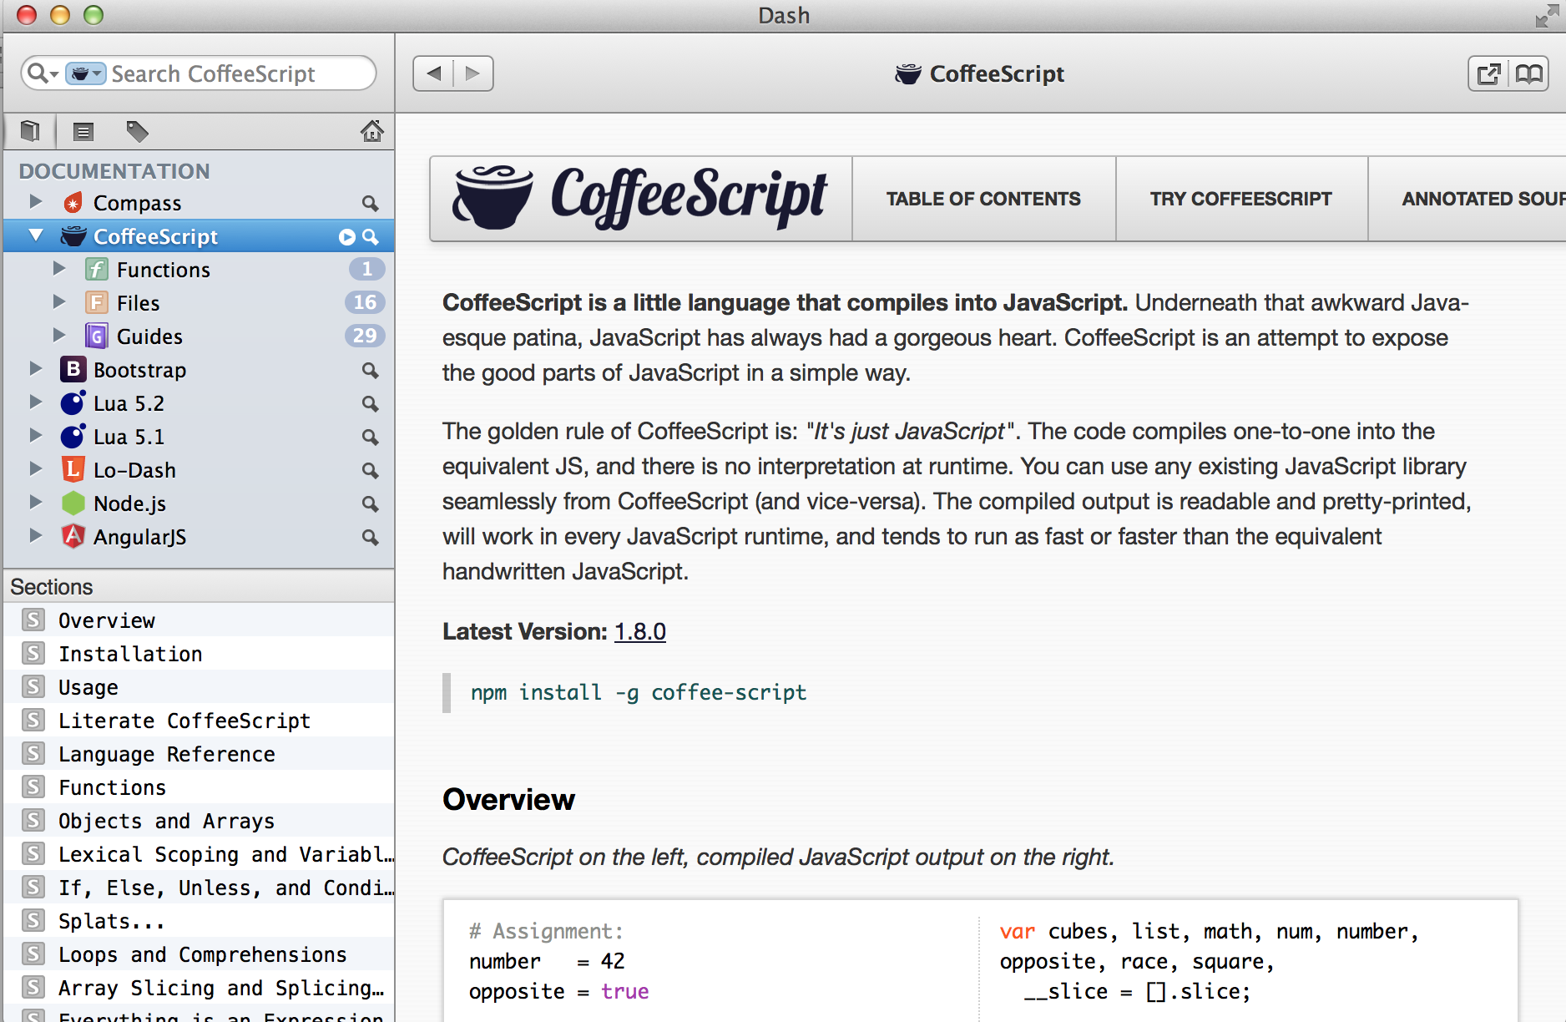This screenshot has width=1566, height=1022.
Task: Expand the Lua 5.1 docset
Action: [x=35, y=435]
